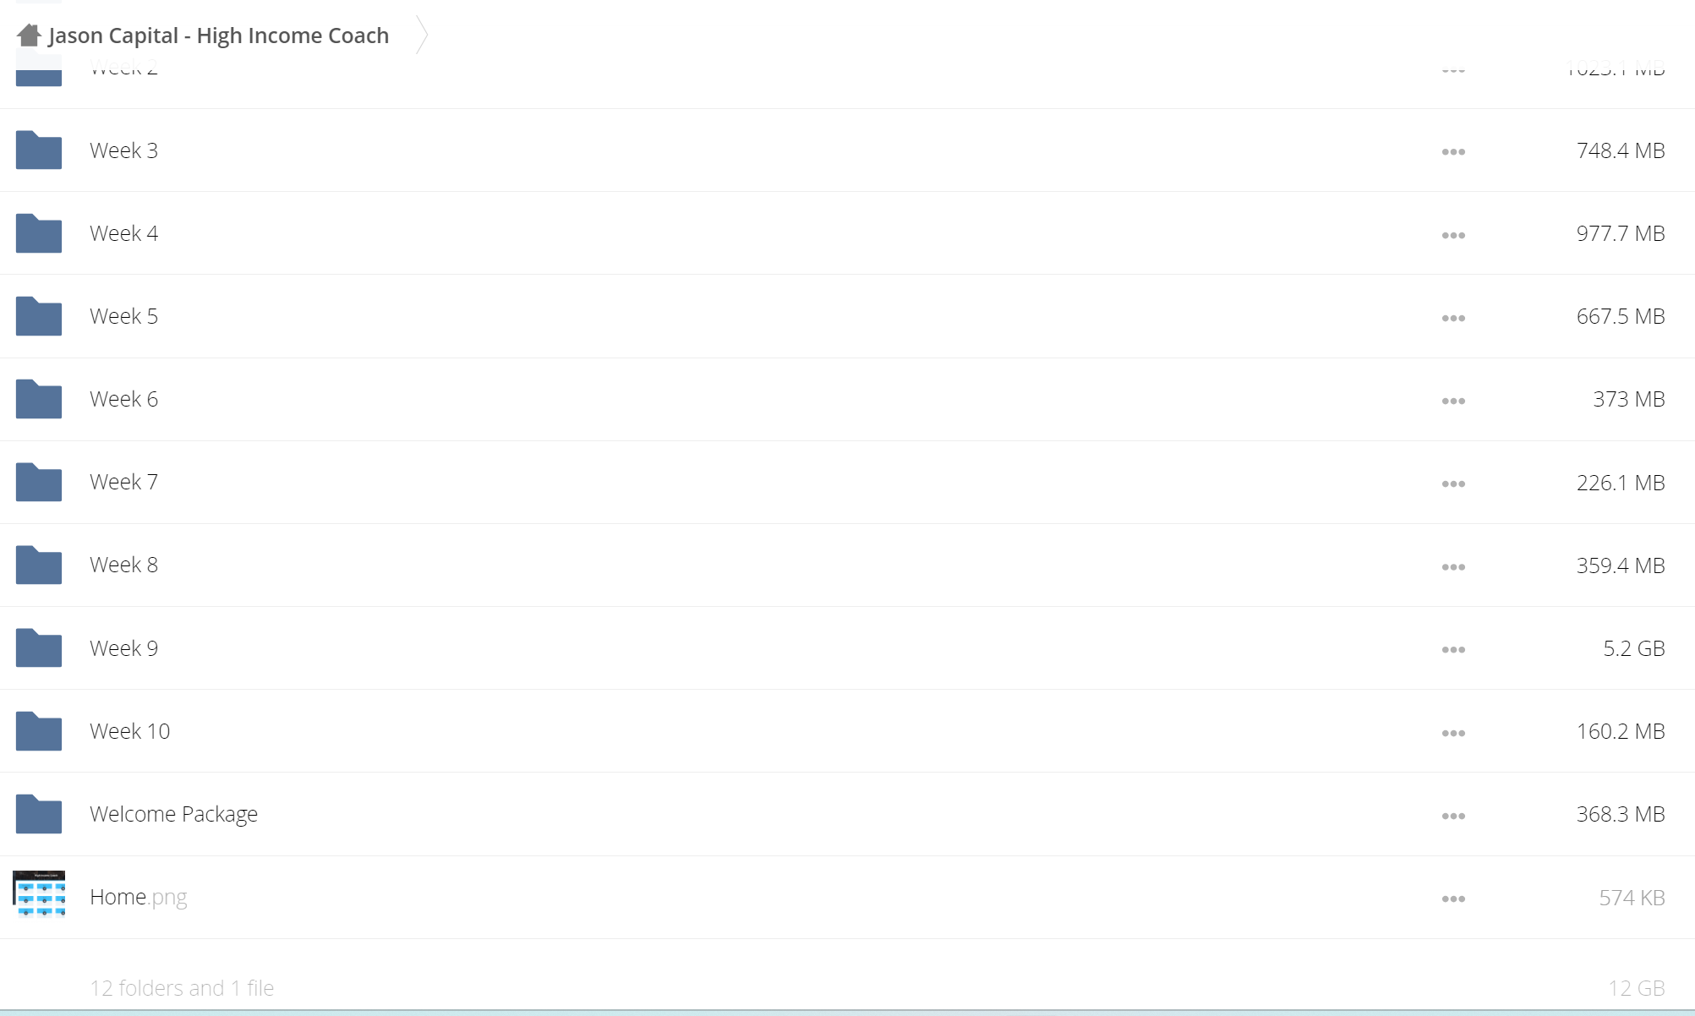Click the 748.4 MB size value
1695x1016 pixels.
point(1621,150)
